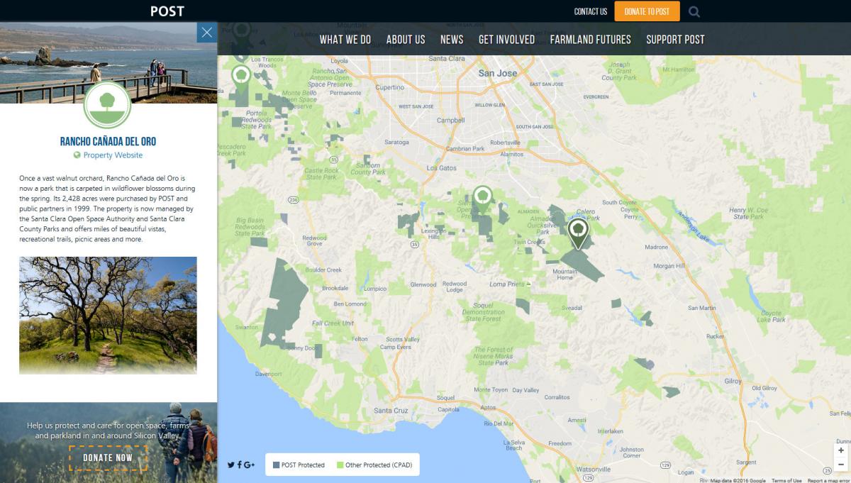Click the Loma Prieta map label
Image resolution: width=851 pixels, height=483 pixels.
[x=507, y=284]
